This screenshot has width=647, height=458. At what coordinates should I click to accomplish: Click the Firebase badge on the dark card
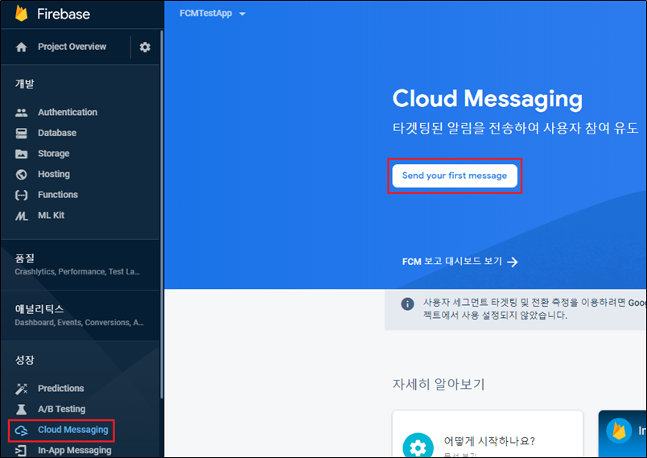pyautogui.click(x=619, y=431)
